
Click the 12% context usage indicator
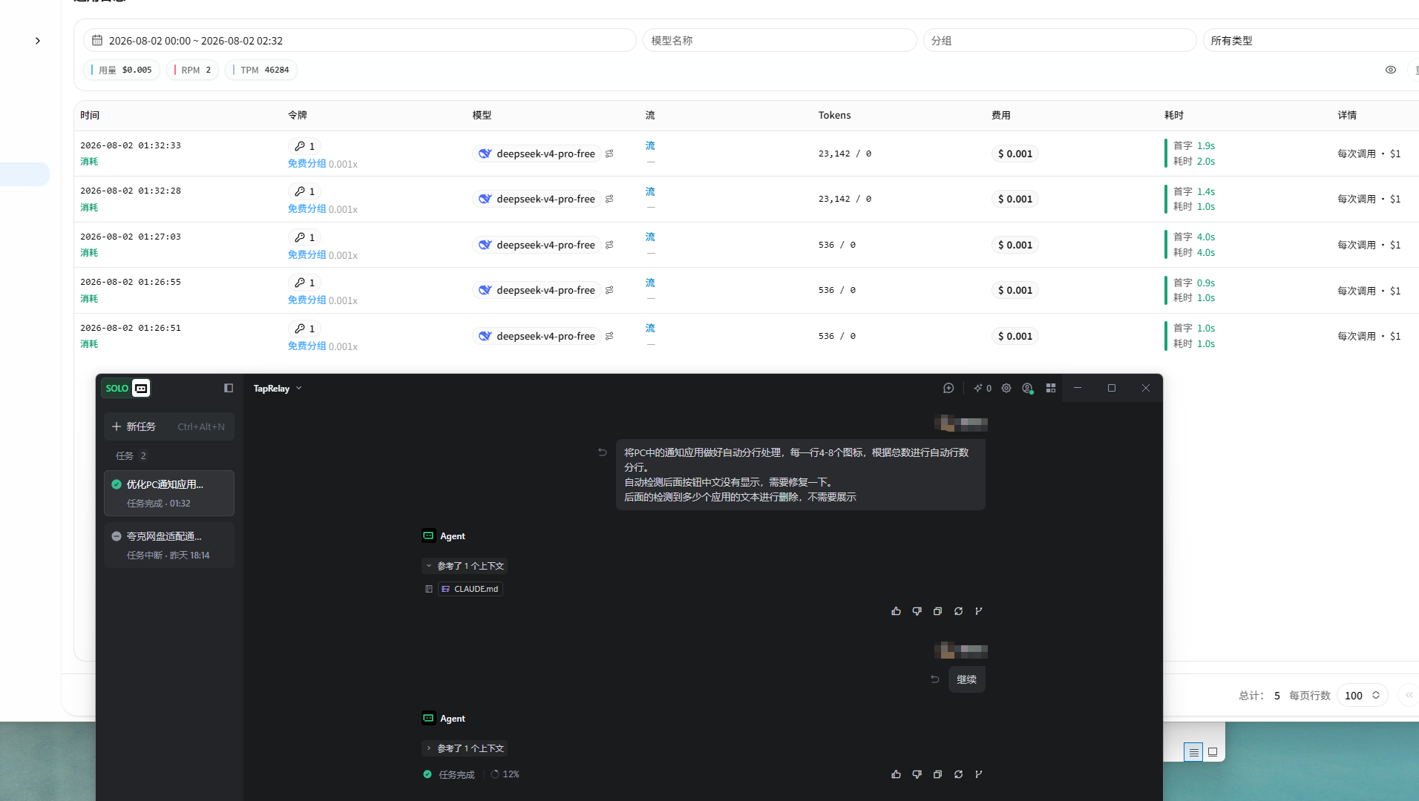[x=505, y=774]
